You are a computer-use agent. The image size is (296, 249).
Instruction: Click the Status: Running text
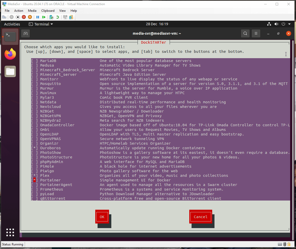[x=12, y=244]
